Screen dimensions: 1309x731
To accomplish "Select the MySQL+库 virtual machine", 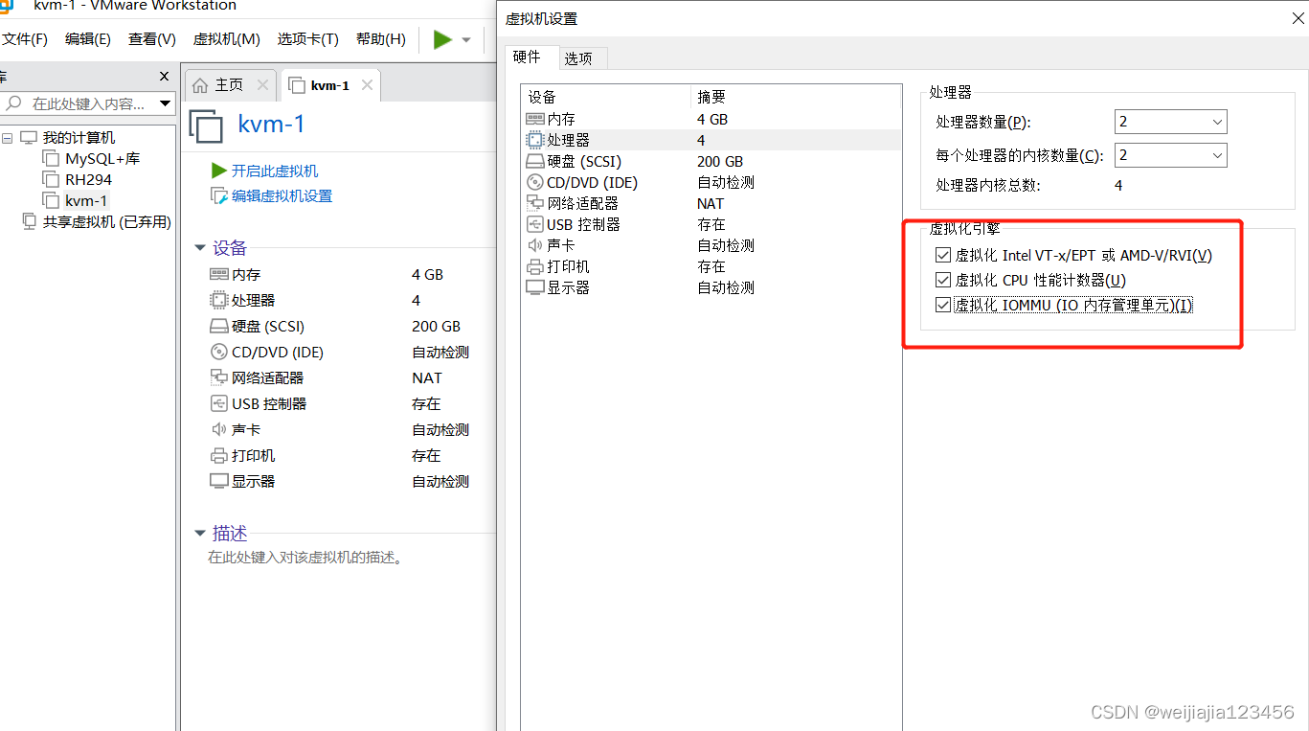I will (102, 159).
